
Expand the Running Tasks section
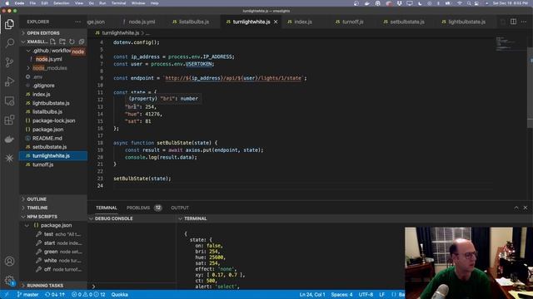53,286
